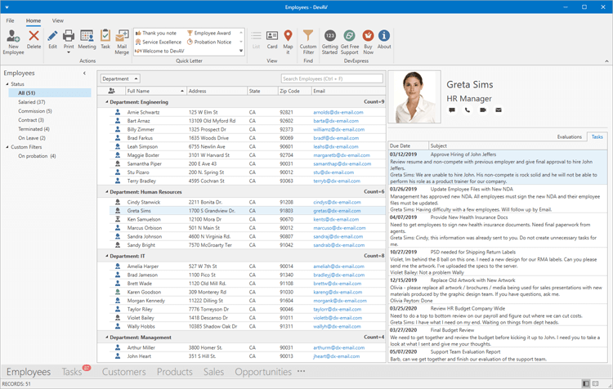Click the gretas@dx-email.com email link
The height and width of the screenshot is (389, 613).
click(x=337, y=211)
